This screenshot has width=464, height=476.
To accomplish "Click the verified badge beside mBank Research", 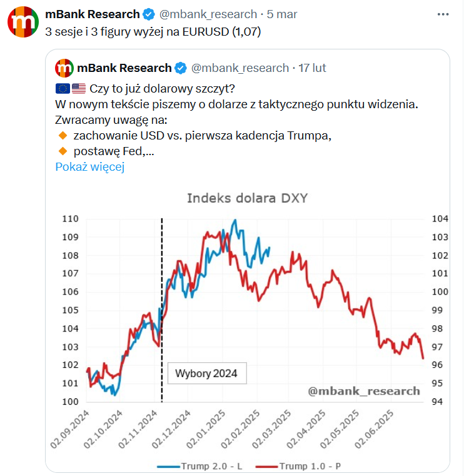I will coord(149,14).
